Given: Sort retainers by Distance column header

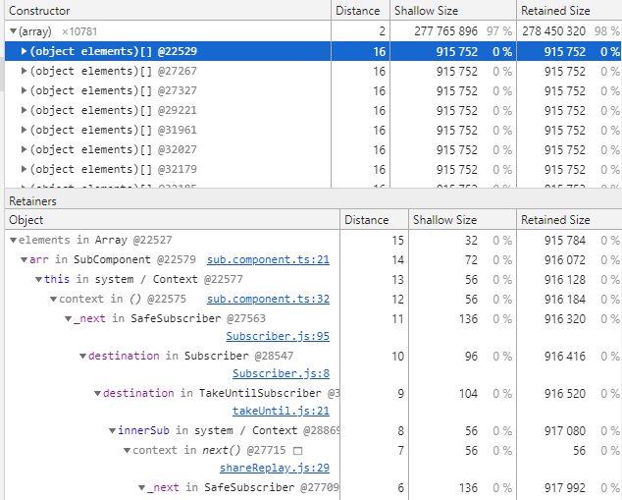Looking at the screenshot, I should (x=374, y=220).
